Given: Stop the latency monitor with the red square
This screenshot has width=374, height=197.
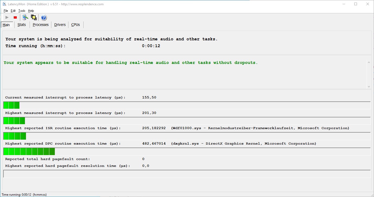Looking at the screenshot, I should pos(15,18).
